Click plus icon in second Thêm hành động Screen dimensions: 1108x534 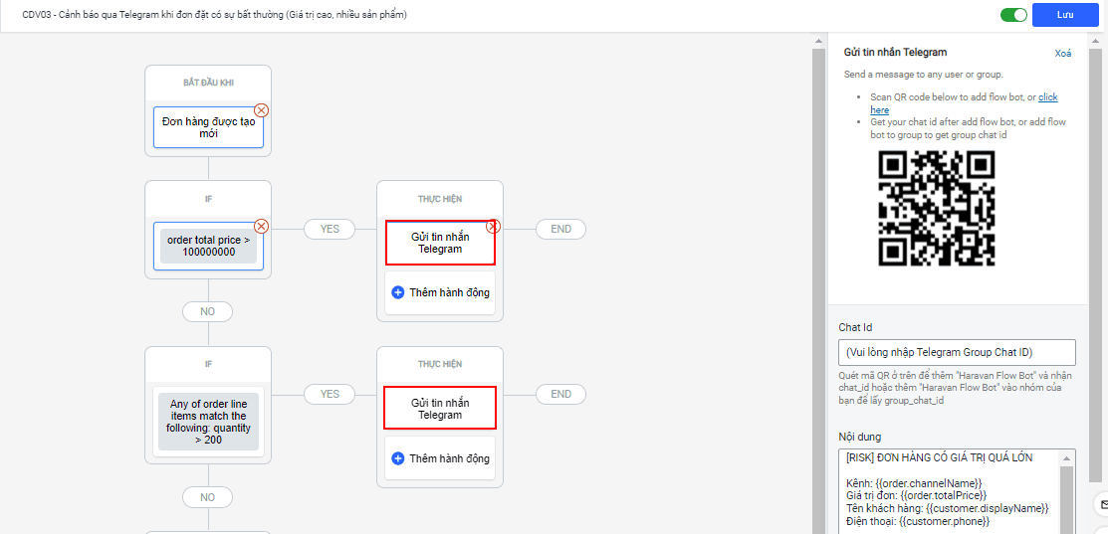click(398, 458)
